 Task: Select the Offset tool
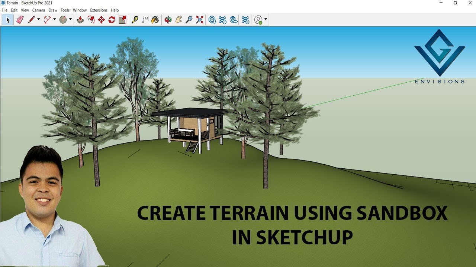91,20
